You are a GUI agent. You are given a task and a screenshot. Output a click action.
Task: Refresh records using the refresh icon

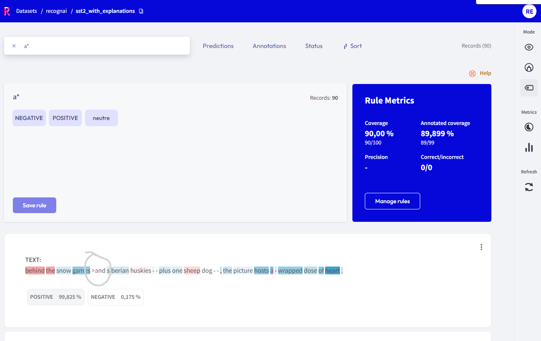[x=529, y=187]
